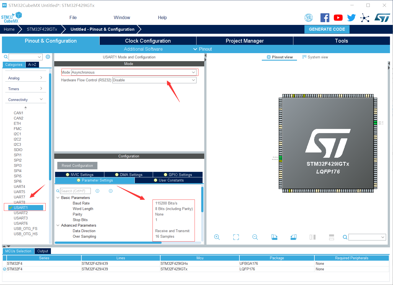This screenshot has width=393, height=285.
Task: Open the USART1 Mode dropdown
Action: pyautogui.click(x=134, y=72)
